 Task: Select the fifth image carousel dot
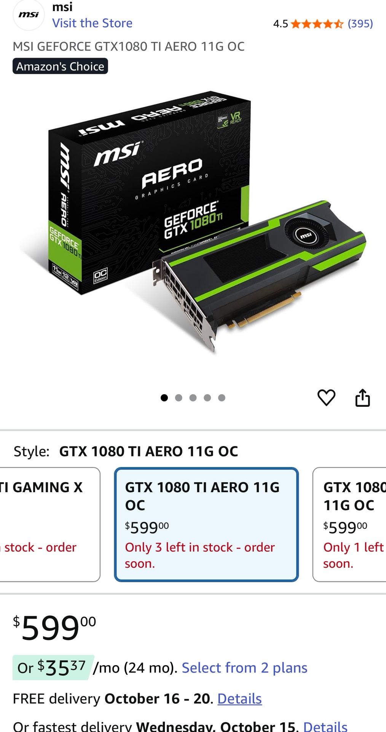[222, 398]
